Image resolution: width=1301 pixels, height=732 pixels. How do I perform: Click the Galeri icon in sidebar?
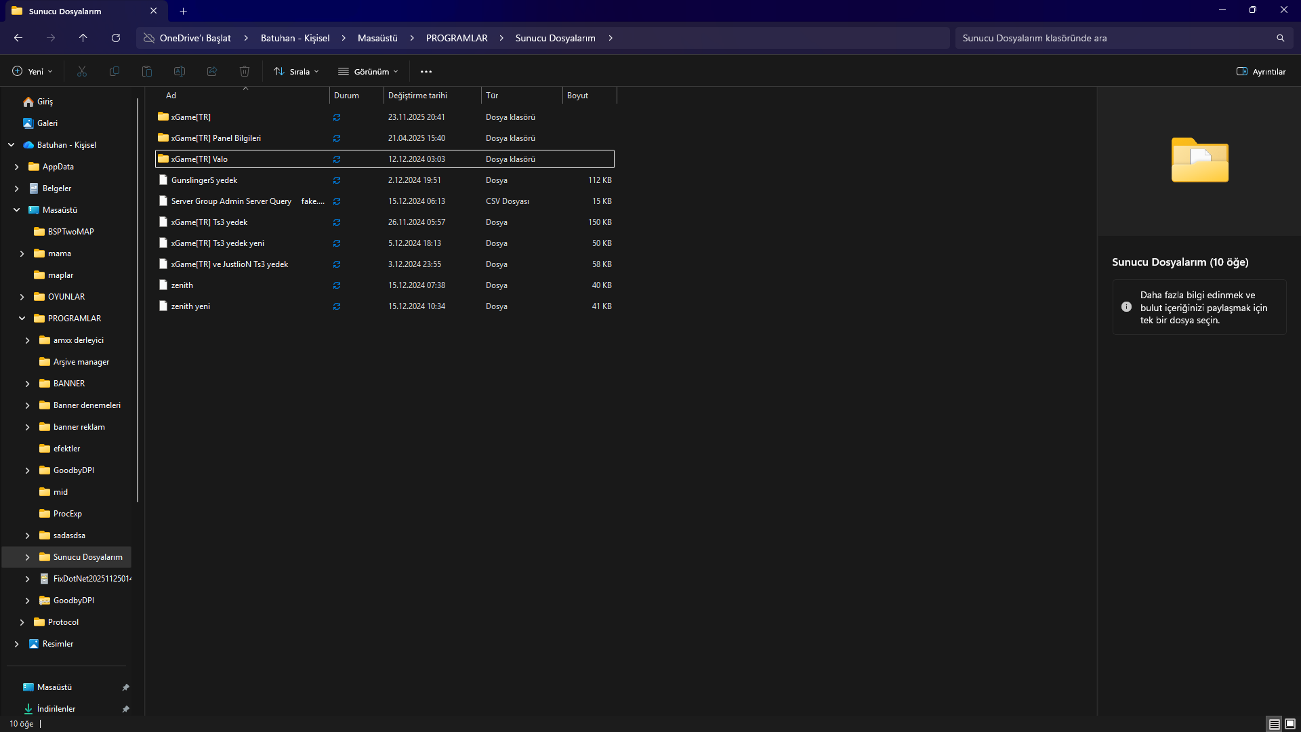[x=28, y=123]
